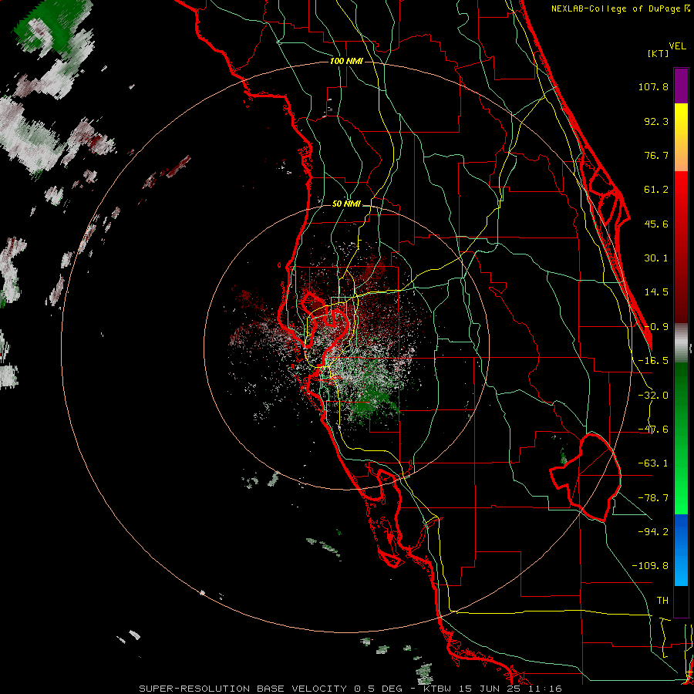This screenshot has width=694, height=694.
Task: Select the 14.5 legend value
Action: pyautogui.click(x=656, y=292)
